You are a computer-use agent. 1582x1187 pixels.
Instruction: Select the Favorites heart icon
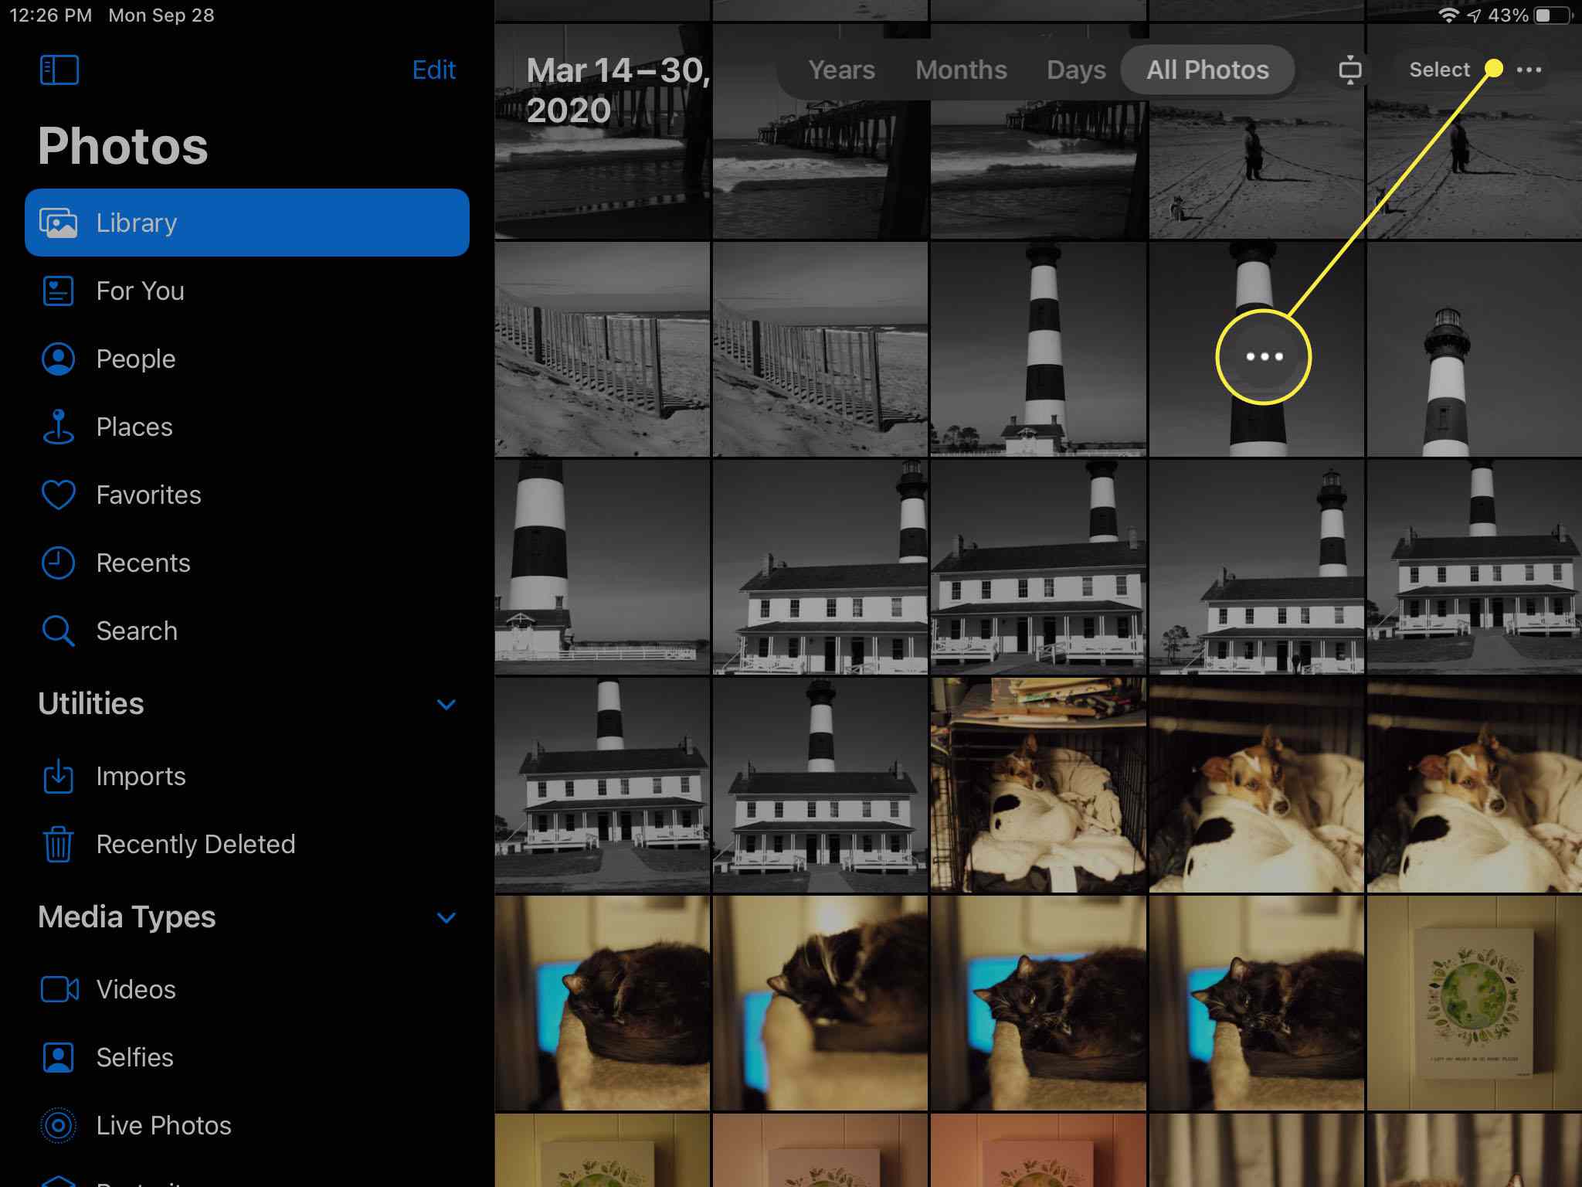(59, 495)
